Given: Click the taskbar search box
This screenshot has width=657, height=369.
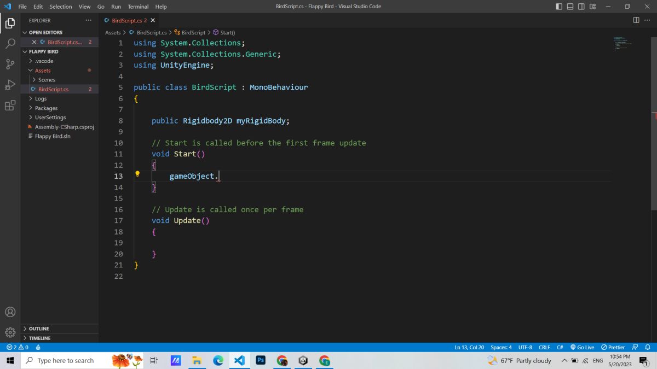Looking at the screenshot, I should [x=83, y=360].
